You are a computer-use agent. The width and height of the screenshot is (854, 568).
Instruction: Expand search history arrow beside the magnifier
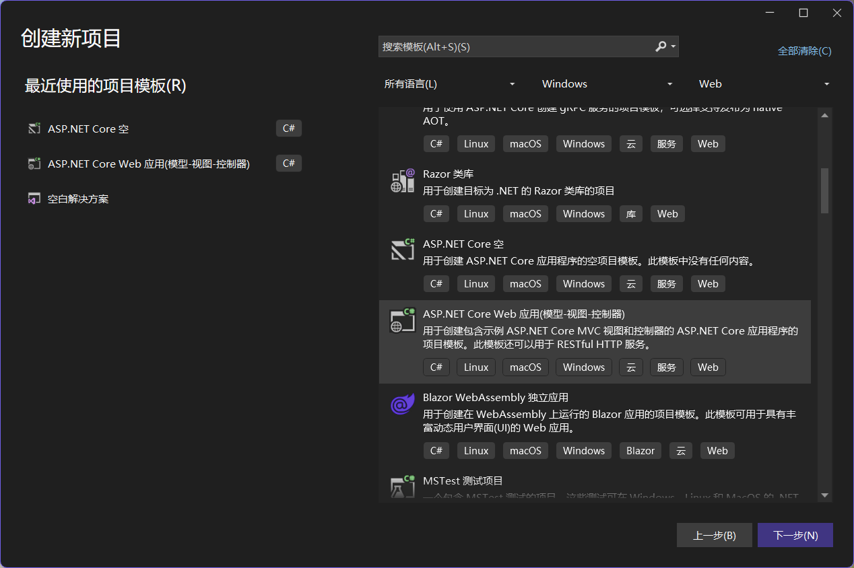[673, 46]
